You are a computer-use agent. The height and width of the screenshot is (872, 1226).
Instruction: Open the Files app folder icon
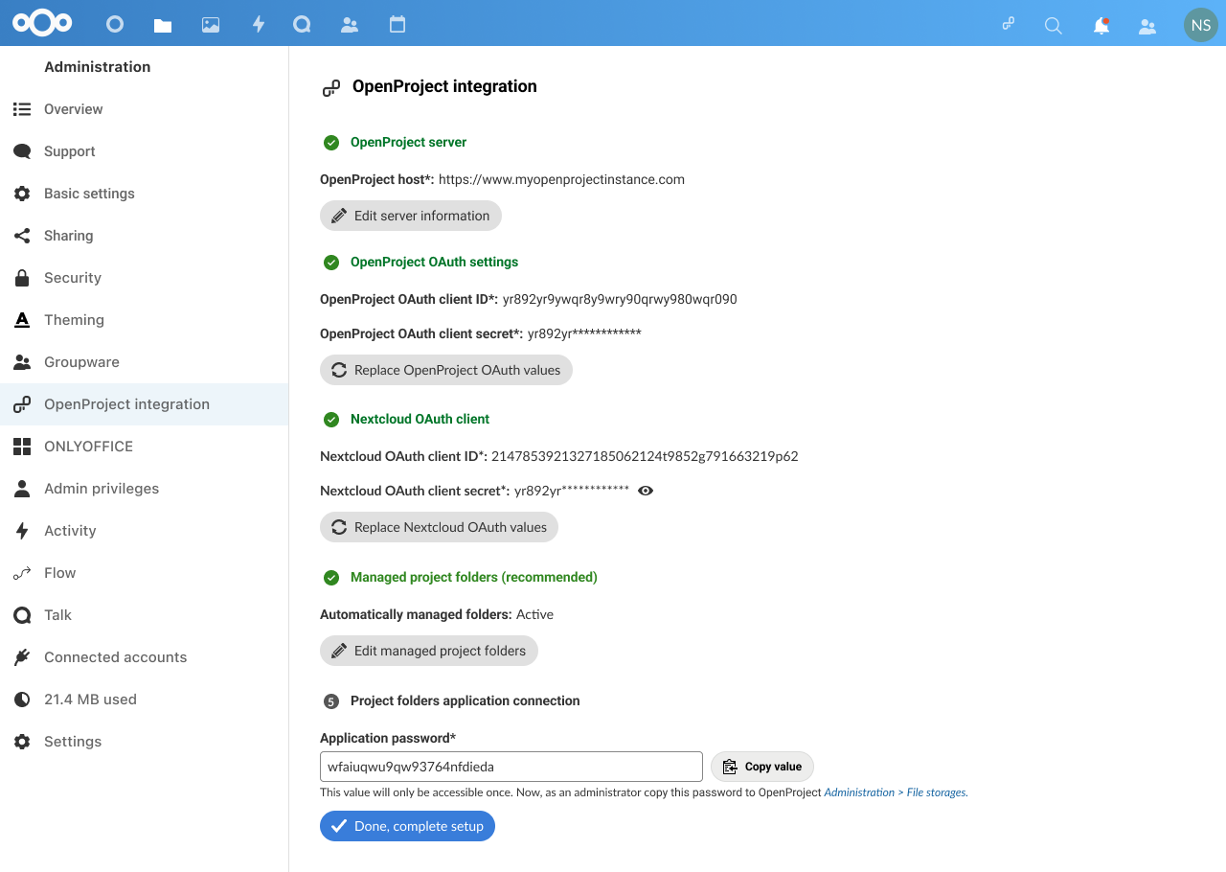163,25
